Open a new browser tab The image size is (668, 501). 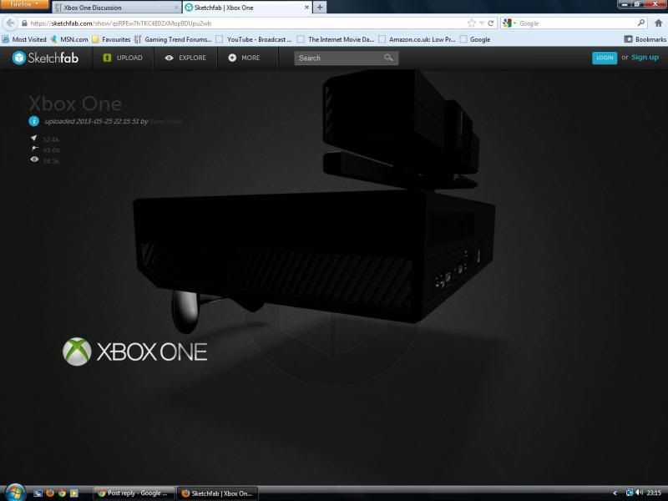[320, 8]
